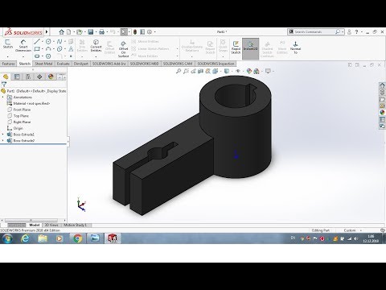Expand the Boss-Extrude2 feature
386x290 pixels.
3,140
